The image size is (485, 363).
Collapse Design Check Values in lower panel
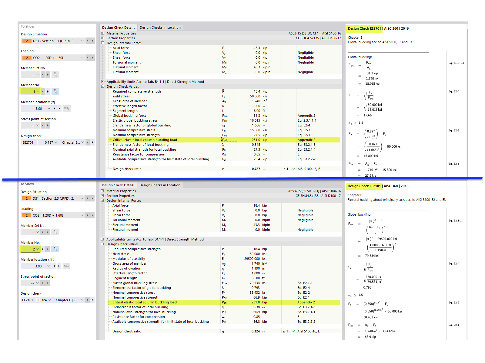(102, 244)
